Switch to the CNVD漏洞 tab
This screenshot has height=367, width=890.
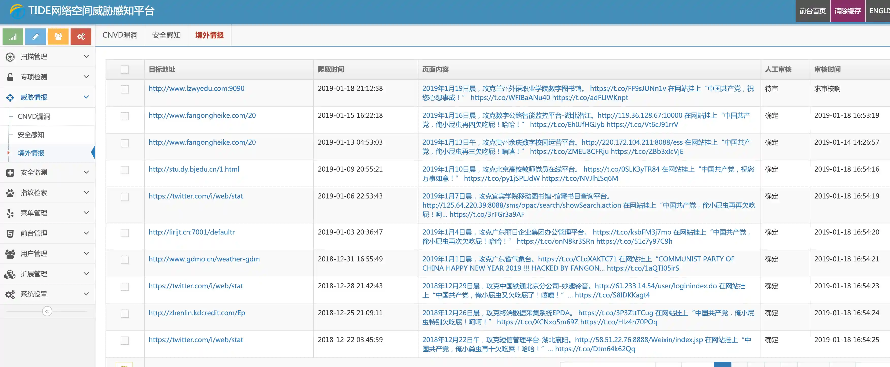coord(120,35)
